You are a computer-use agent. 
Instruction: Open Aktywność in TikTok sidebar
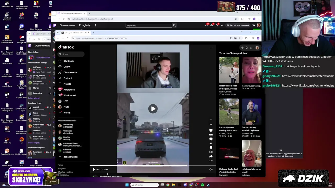pyautogui.click(x=66, y=90)
